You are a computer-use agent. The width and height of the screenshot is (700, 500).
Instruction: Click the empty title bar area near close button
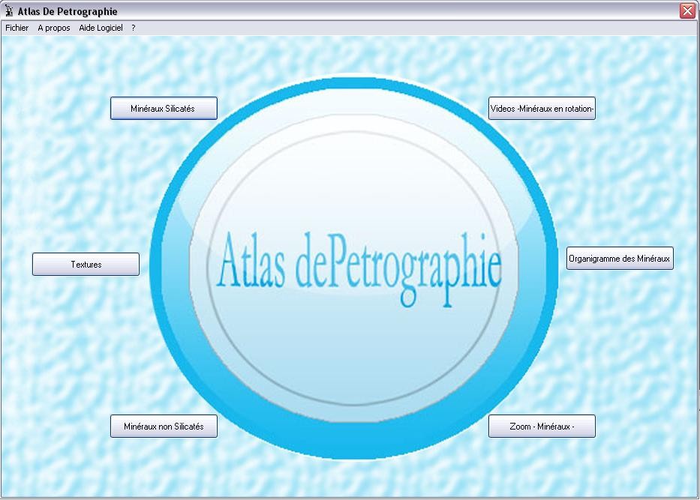coord(600,11)
